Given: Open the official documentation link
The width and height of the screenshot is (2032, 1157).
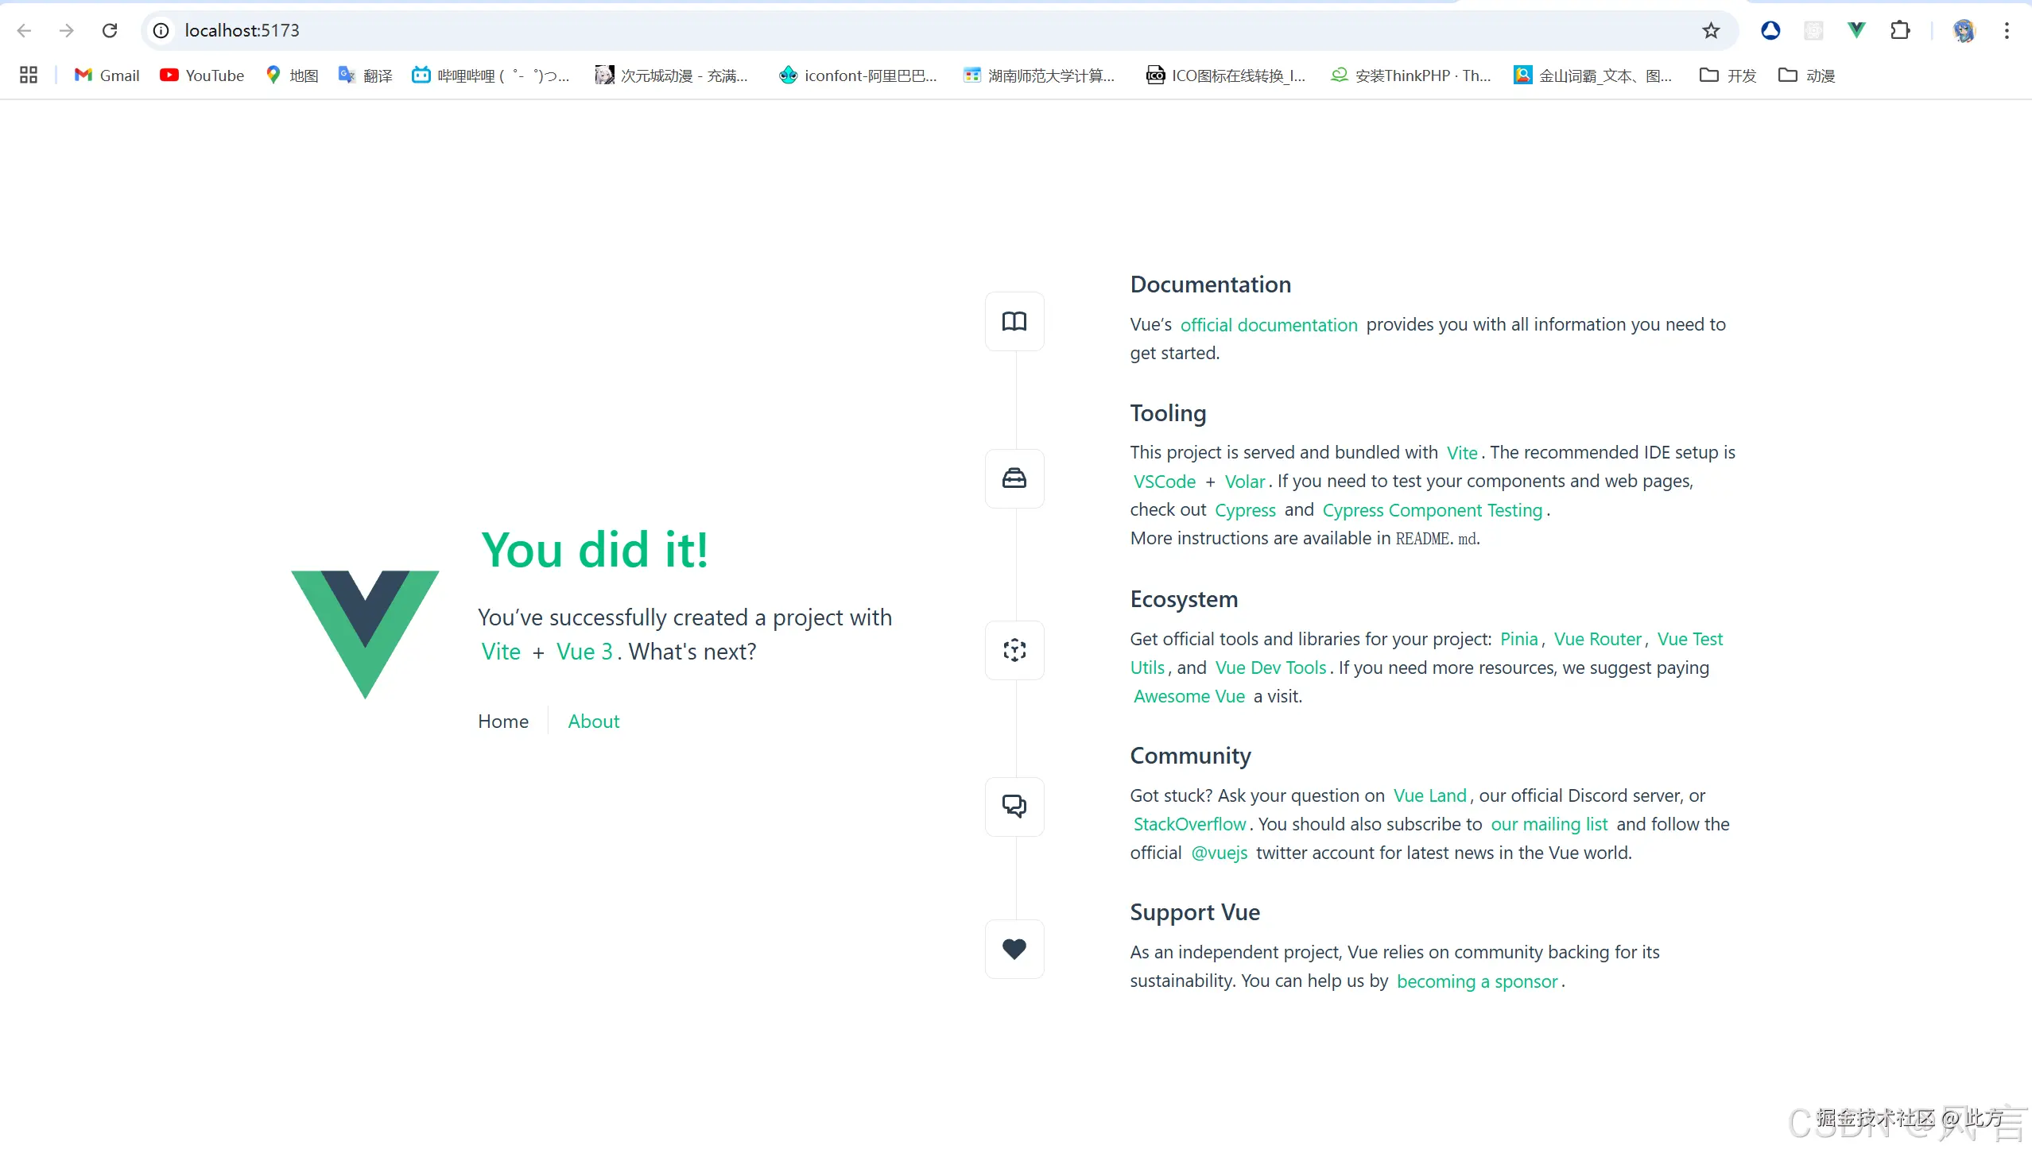Looking at the screenshot, I should [1268, 325].
